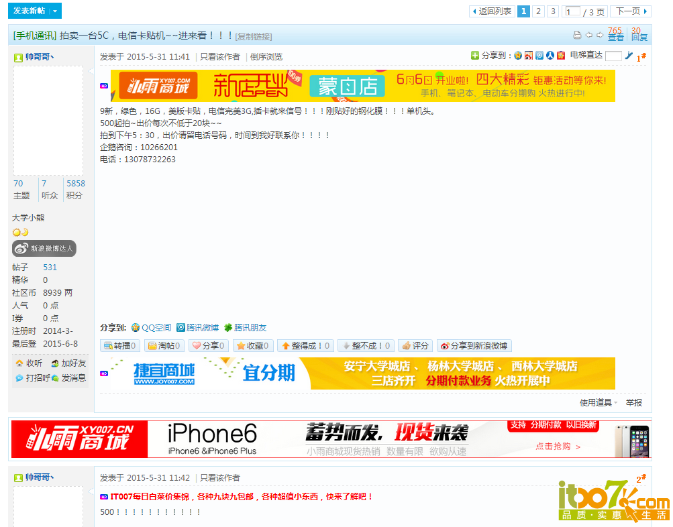The width and height of the screenshot is (673, 527).
Task: Share via top Renren icon
Action: point(550,56)
